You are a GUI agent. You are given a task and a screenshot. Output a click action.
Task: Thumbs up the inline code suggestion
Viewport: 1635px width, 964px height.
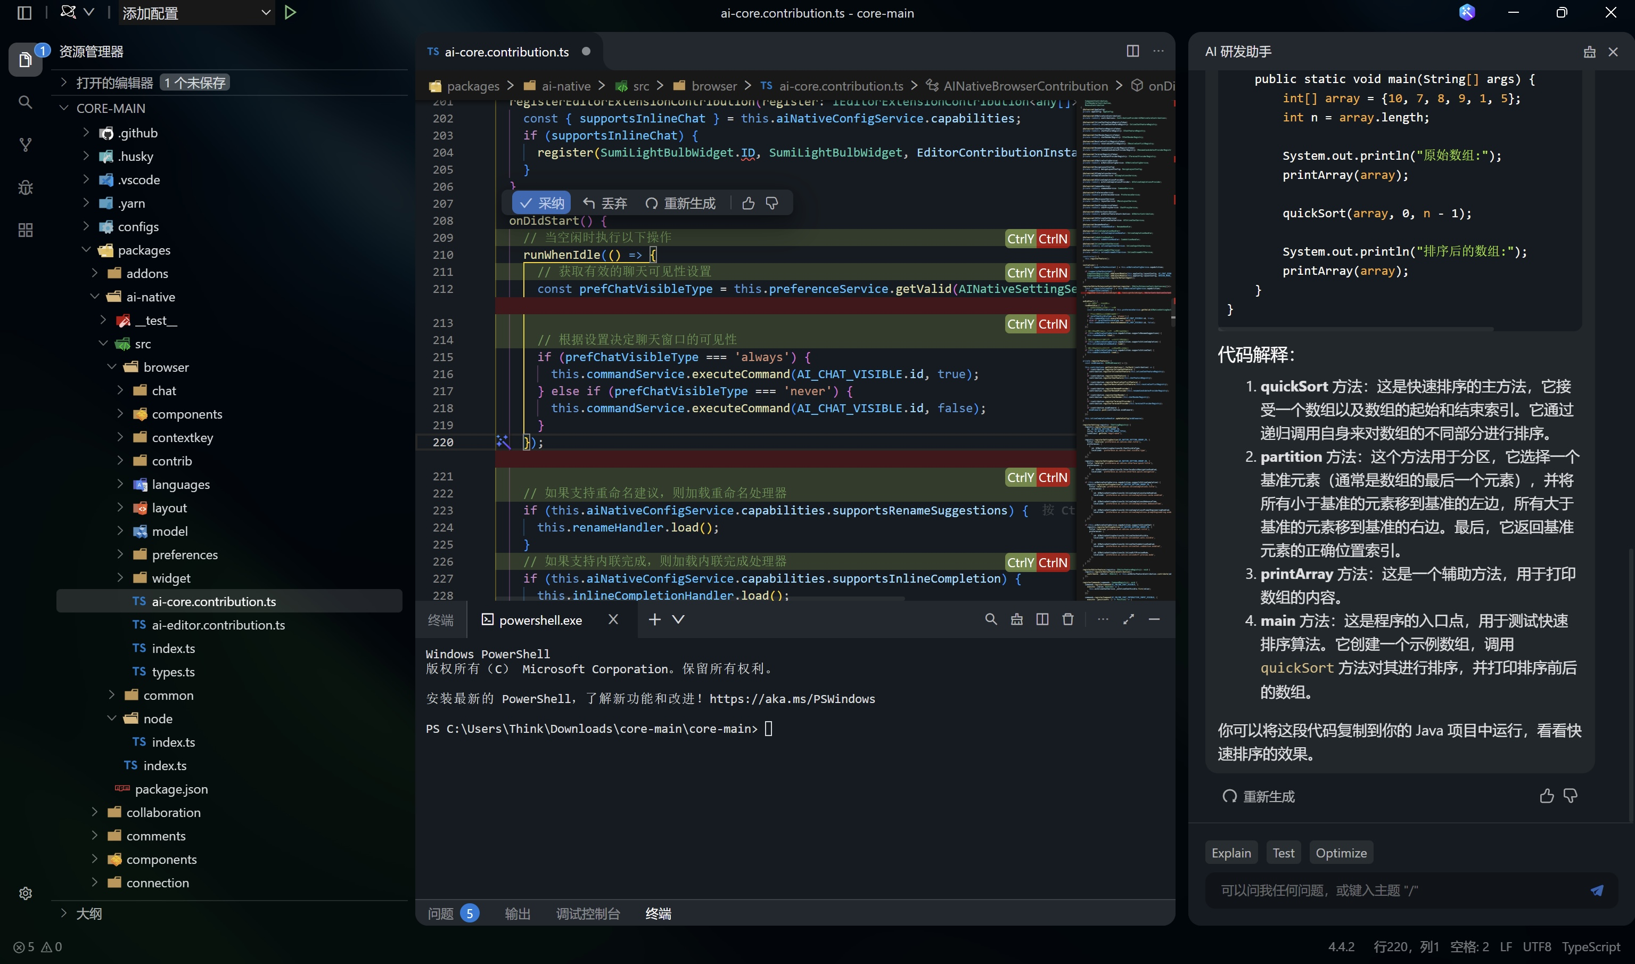(x=748, y=203)
